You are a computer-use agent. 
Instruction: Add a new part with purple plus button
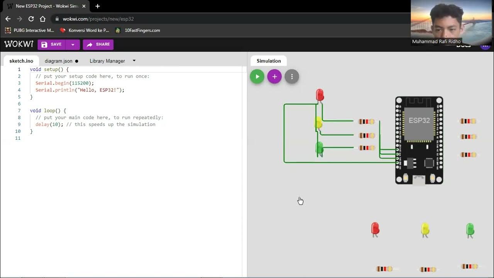pos(274,76)
